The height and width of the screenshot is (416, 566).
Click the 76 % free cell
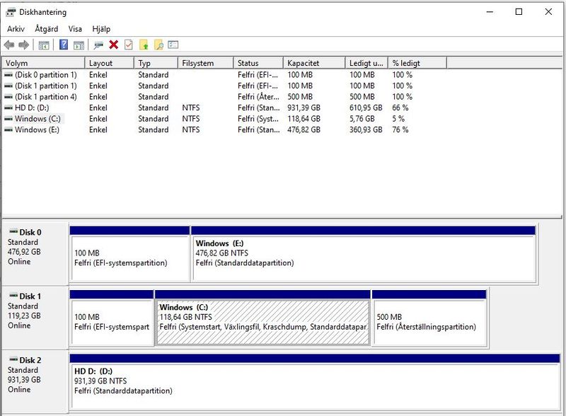400,129
